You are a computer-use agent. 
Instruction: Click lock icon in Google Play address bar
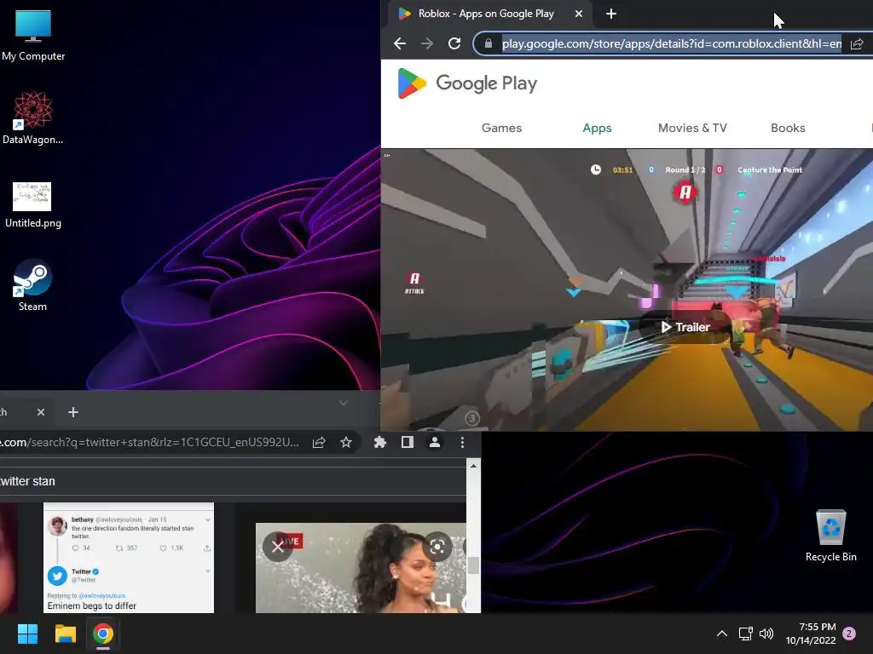click(x=489, y=43)
